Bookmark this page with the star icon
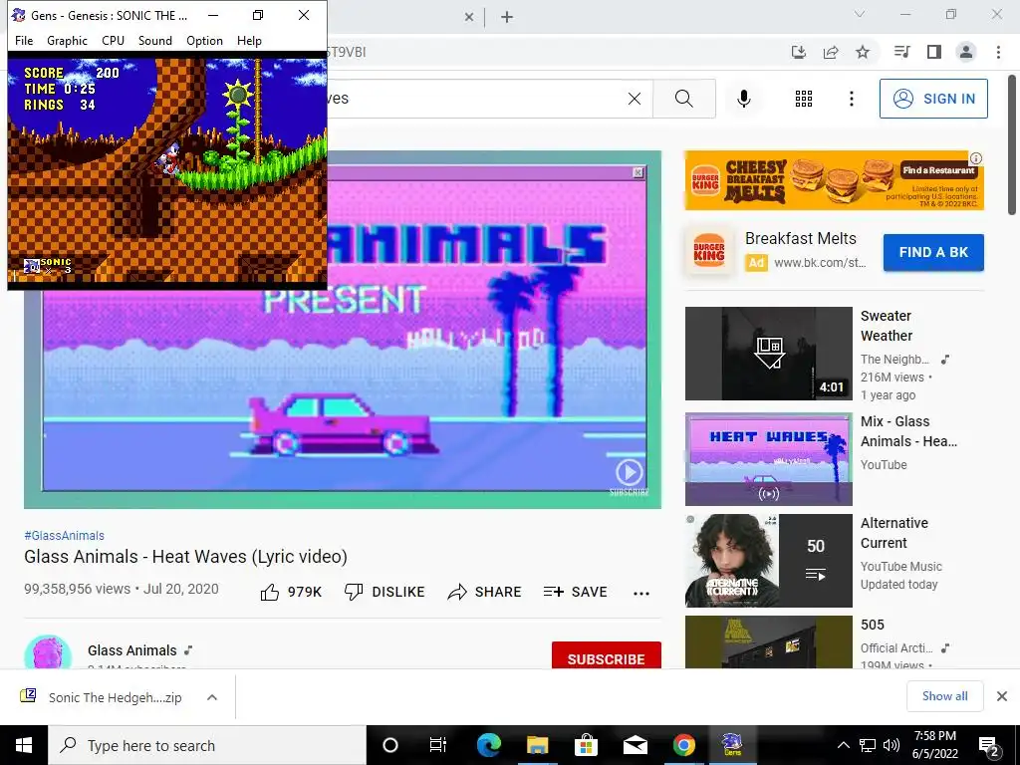The width and height of the screenshot is (1020, 765). (x=863, y=52)
